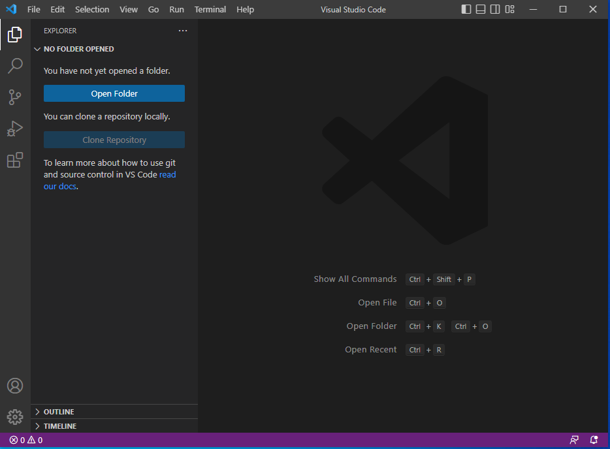The height and width of the screenshot is (449, 610).
Task: Open the Run and Debug view icon
Action: [x=15, y=129]
